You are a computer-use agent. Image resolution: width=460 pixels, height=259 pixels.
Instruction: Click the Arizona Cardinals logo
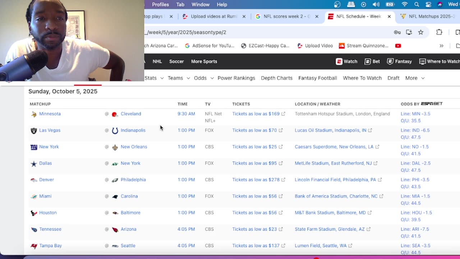(x=115, y=230)
